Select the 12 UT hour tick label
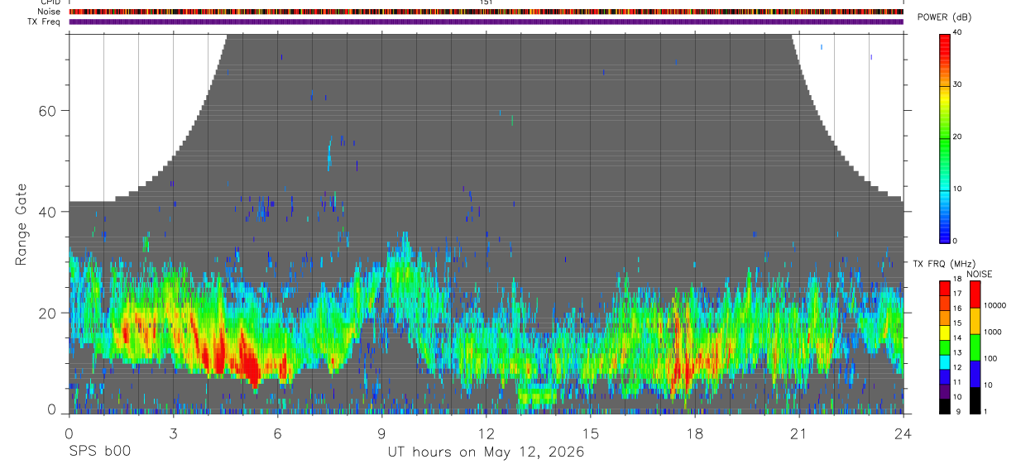 point(486,434)
